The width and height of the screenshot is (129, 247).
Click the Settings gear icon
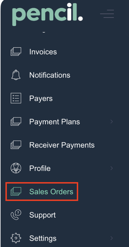16,238
